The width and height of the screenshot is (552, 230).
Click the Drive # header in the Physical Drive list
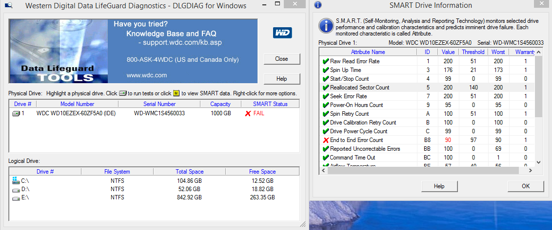pyautogui.click(x=22, y=104)
